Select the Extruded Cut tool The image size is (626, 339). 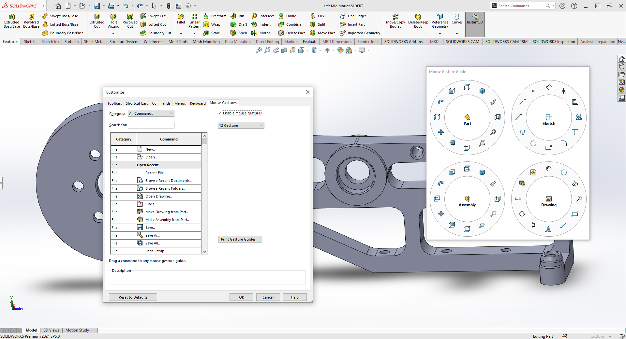(97, 21)
